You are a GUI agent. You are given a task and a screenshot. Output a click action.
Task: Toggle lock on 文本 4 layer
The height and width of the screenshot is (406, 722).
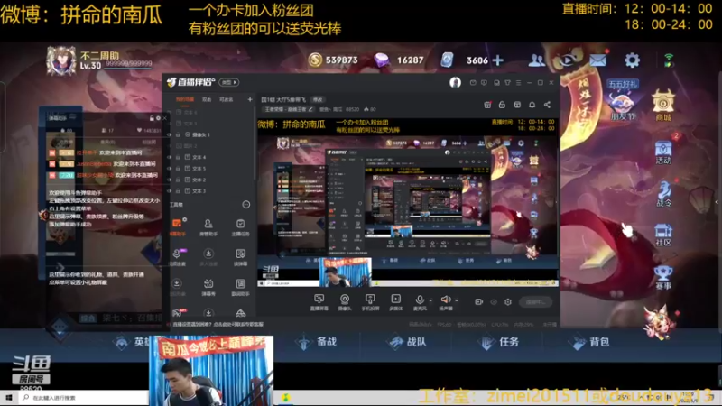pyautogui.click(x=178, y=157)
